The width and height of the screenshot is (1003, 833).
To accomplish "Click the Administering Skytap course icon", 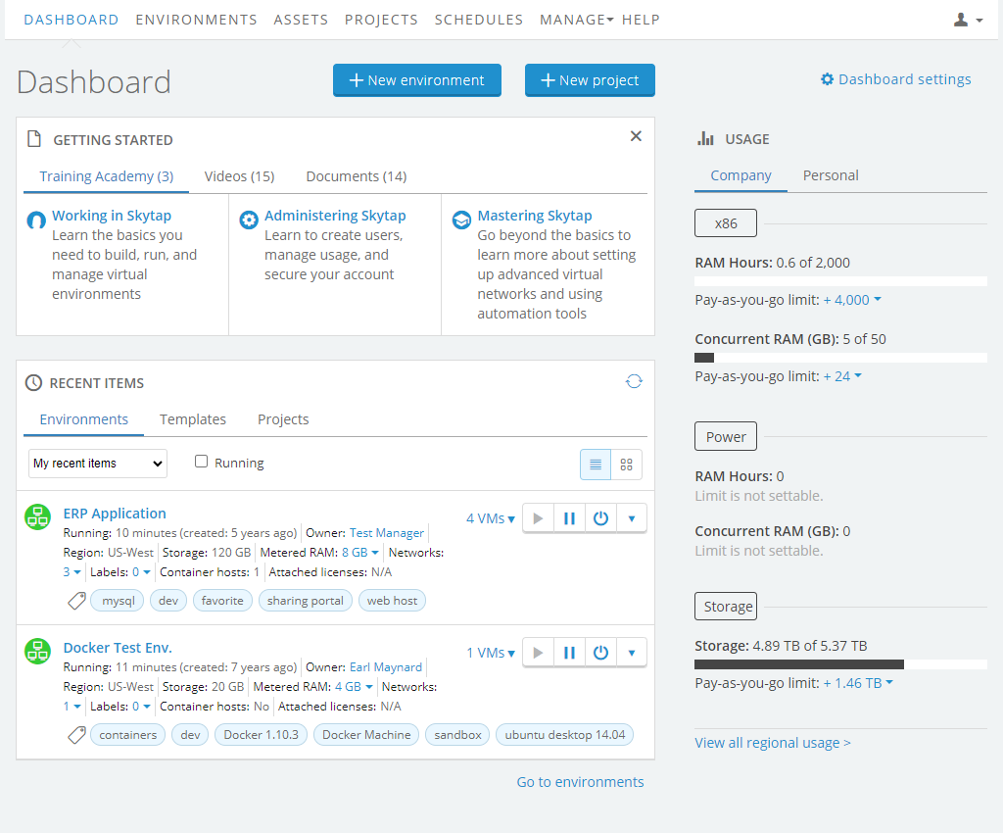I will (248, 220).
